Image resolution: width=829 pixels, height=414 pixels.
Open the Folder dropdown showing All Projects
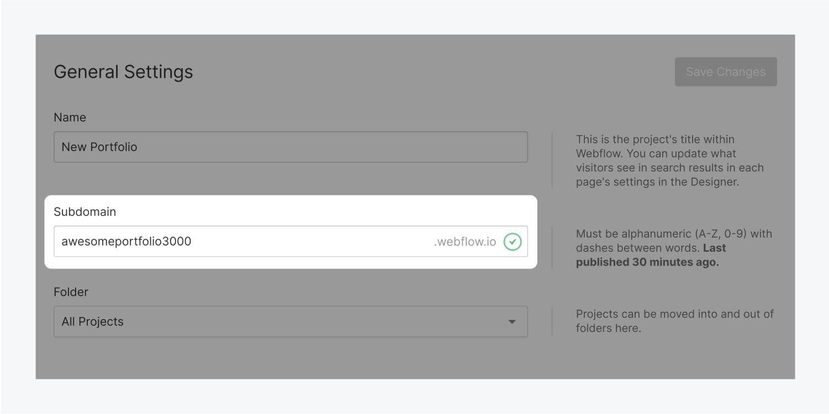point(291,322)
